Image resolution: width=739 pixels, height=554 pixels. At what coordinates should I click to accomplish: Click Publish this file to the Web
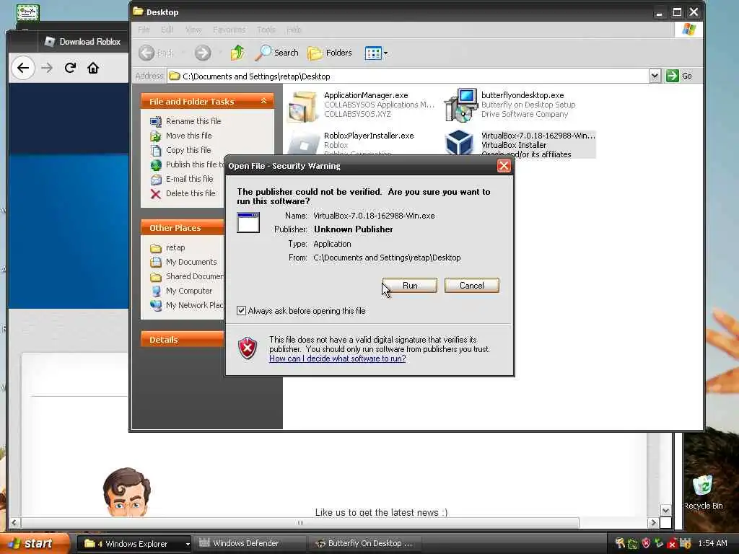click(195, 164)
